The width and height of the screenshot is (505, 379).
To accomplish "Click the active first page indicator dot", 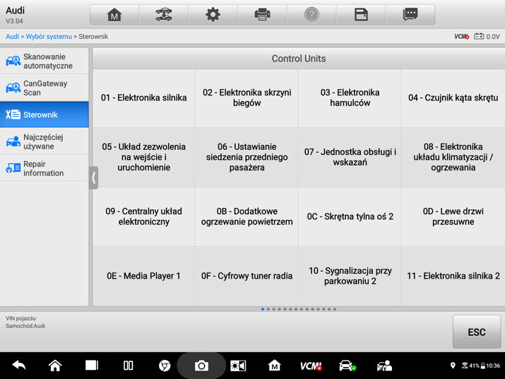I will click(263, 309).
